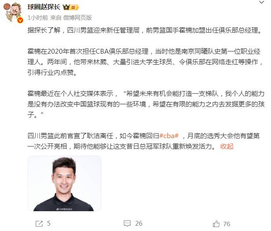Open the #cba# hashtag topic

click(x=169, y=136)
